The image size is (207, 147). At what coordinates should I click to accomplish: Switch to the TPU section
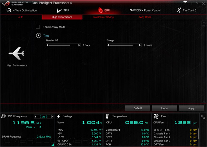[63, 10]
